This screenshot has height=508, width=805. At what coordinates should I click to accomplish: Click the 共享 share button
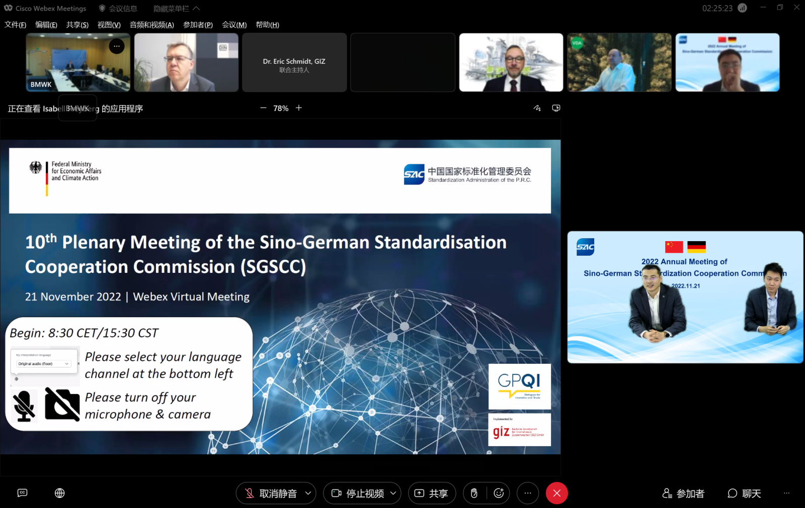pyautogui.click(x=431, y=493)
